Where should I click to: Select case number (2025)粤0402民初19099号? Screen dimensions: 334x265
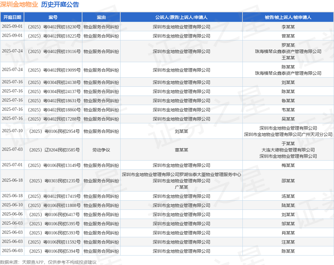(x=54, y=70)
